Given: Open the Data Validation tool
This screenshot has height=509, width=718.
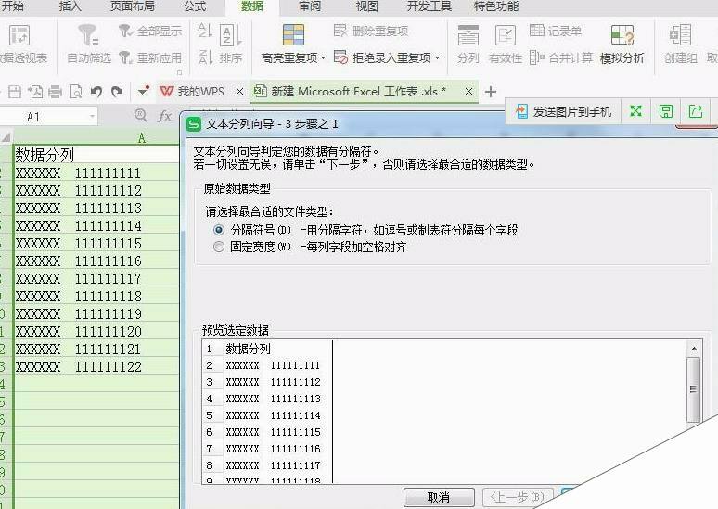Looking at the screenshot, I should [x=506, y=44].
